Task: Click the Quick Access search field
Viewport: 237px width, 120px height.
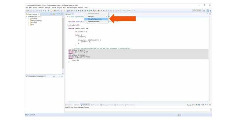Action: [197, 11]
